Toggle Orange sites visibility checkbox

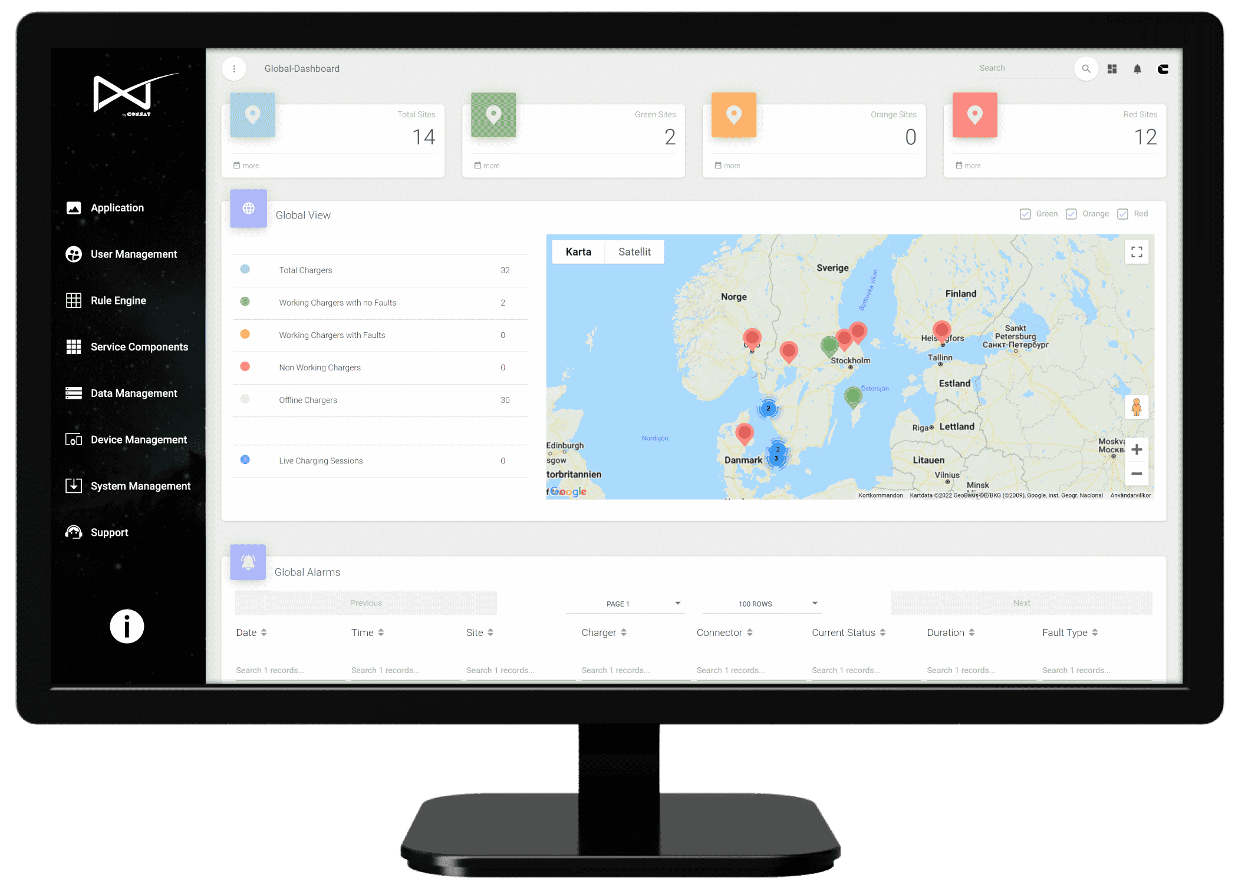pos(1071,214)
